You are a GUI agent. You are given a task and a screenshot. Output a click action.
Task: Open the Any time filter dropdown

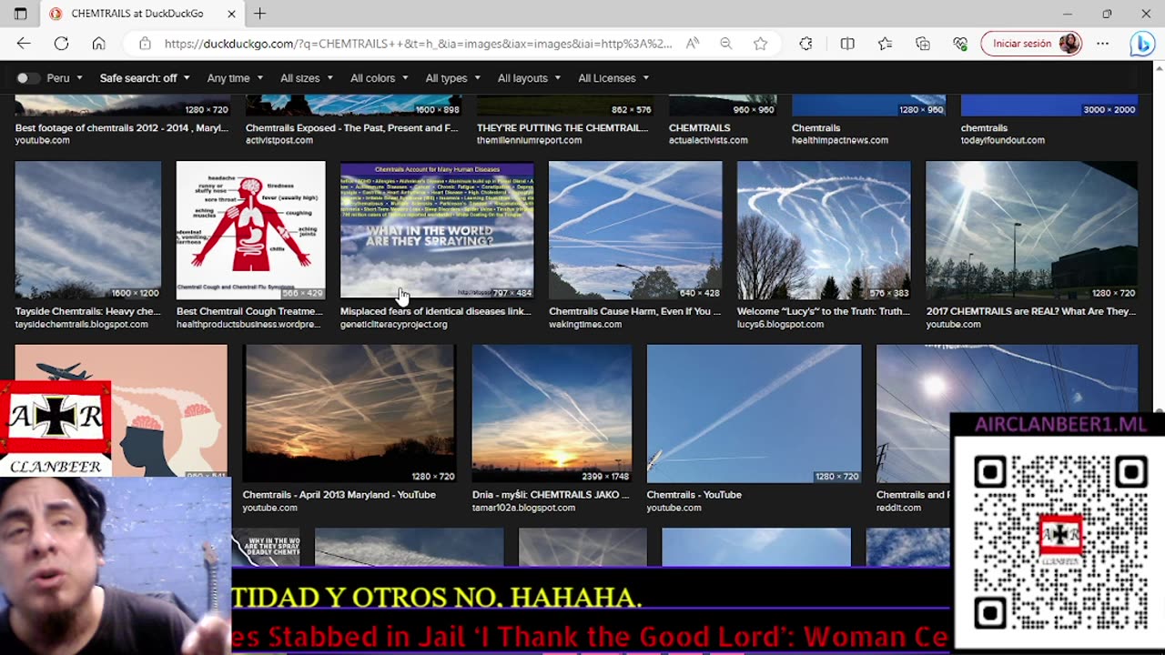[235, 78]
